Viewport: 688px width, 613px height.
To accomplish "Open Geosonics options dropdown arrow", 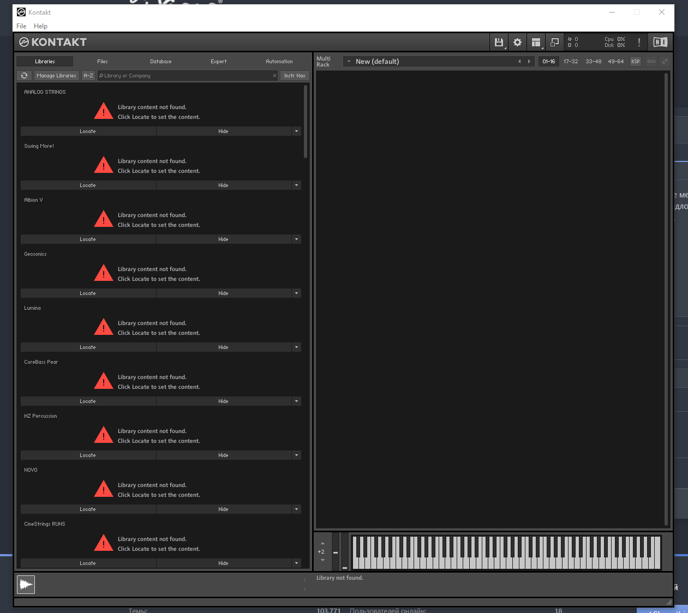I will [x=297, y=293].
